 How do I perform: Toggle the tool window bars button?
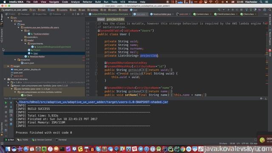tap(2, 144)
